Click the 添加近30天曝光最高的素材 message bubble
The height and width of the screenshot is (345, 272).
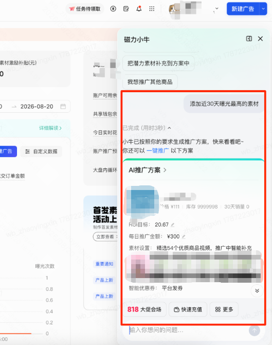click(x=224, y=104)
